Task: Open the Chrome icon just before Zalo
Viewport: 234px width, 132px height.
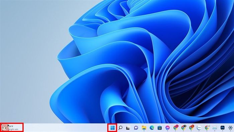Action: tap(191, 128)
